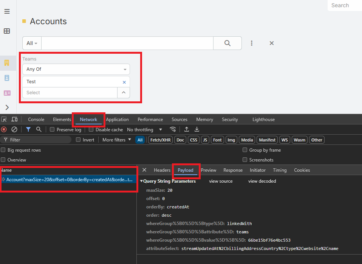Check the Disable cache option
This screenshot has width=362, height=264.
[x=91, y=129]
